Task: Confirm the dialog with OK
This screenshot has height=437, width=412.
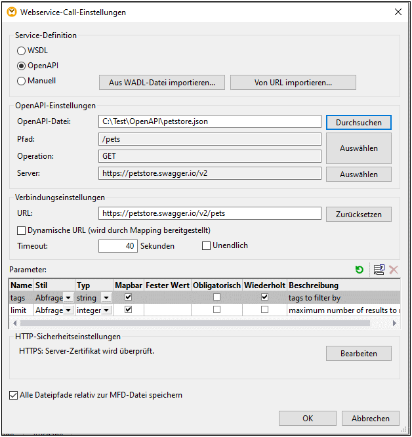Action: click(308, 419)
